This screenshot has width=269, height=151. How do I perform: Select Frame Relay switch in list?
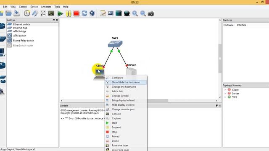(24, 41)
